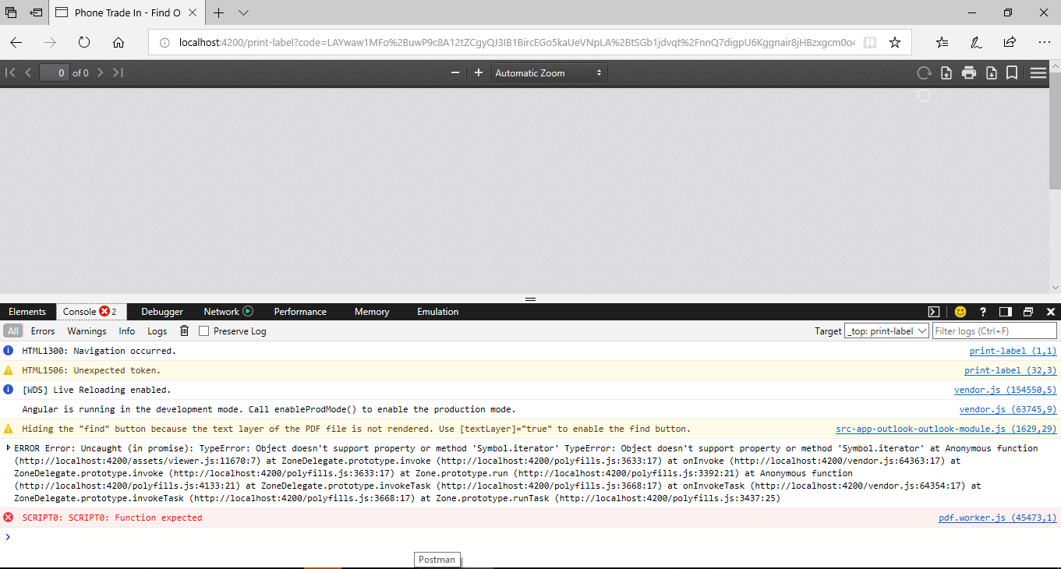Print the PDF document
This screenshot has width=1061, height=569.
[x=968, y=72]
